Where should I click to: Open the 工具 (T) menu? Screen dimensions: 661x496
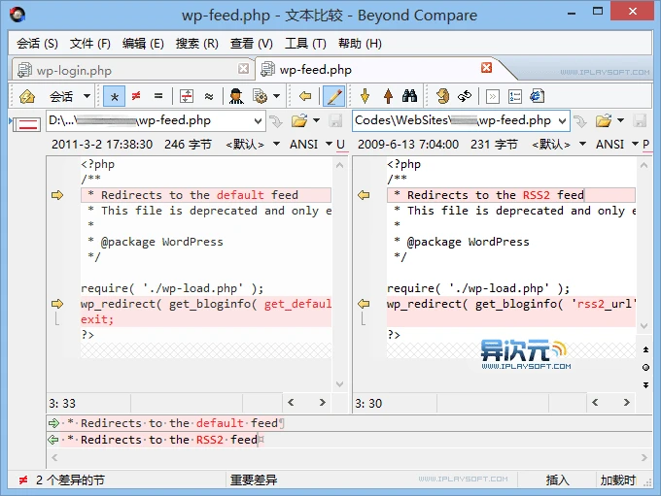click(x=305, y=44)
